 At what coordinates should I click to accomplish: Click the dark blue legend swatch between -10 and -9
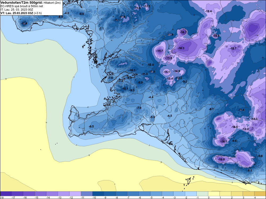click(x=98, y=194)
